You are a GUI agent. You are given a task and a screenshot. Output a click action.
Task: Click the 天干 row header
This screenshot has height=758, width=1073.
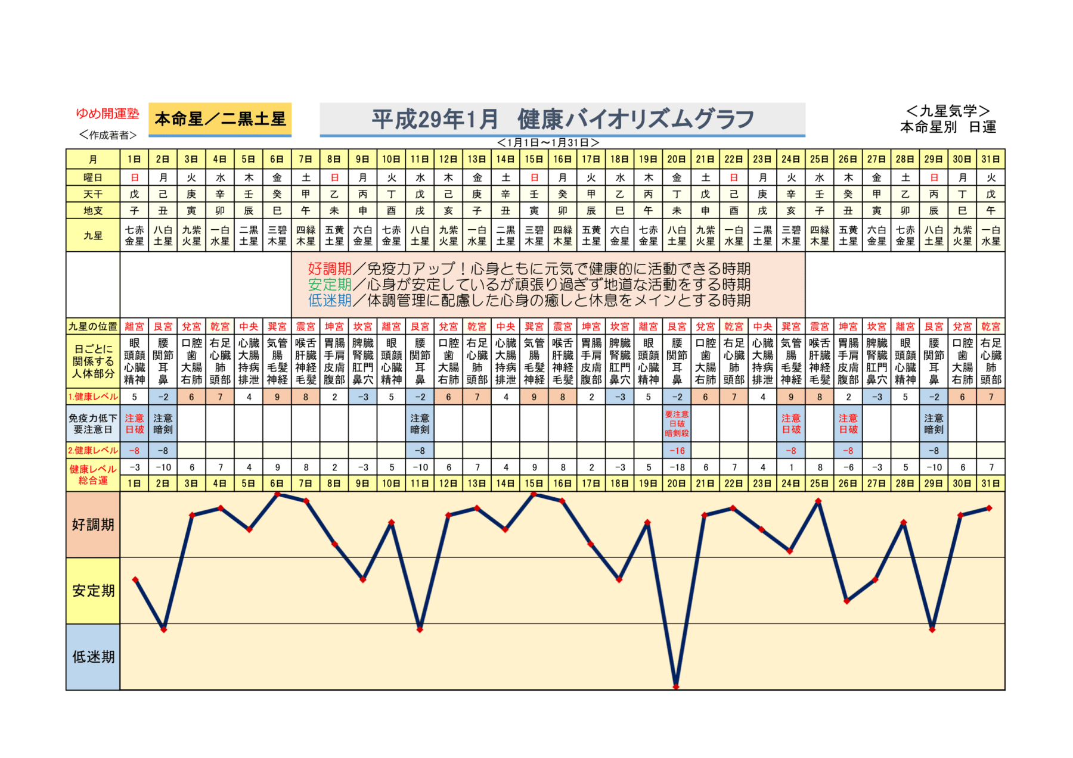[93, 194]
